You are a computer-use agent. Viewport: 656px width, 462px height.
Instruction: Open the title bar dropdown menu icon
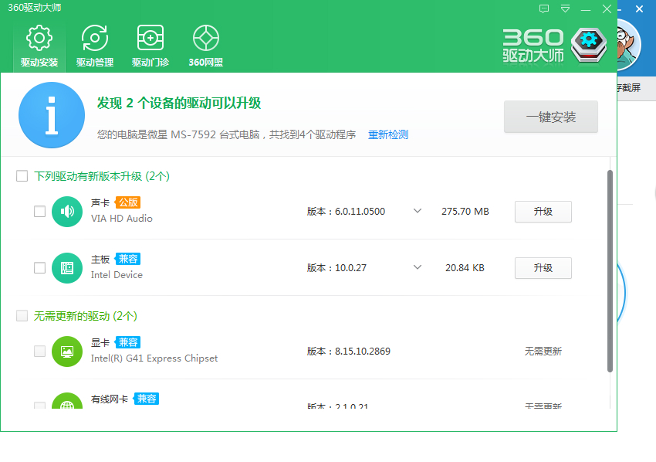(x=566, y=8)
